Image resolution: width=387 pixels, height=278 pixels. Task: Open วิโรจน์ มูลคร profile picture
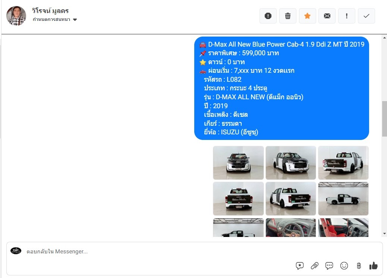(16, 16)
